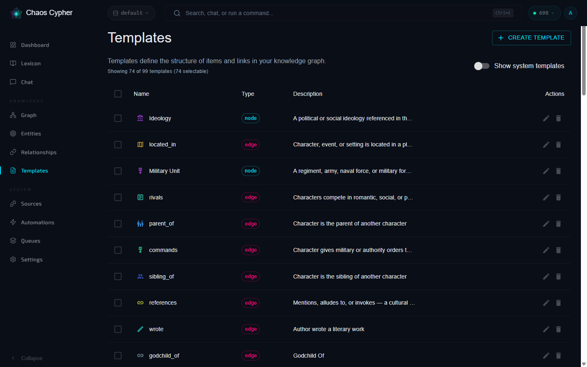Screen dimensions: 587x367
Task: Open the default workspace dropdown
Action: (x=131, y=13)
